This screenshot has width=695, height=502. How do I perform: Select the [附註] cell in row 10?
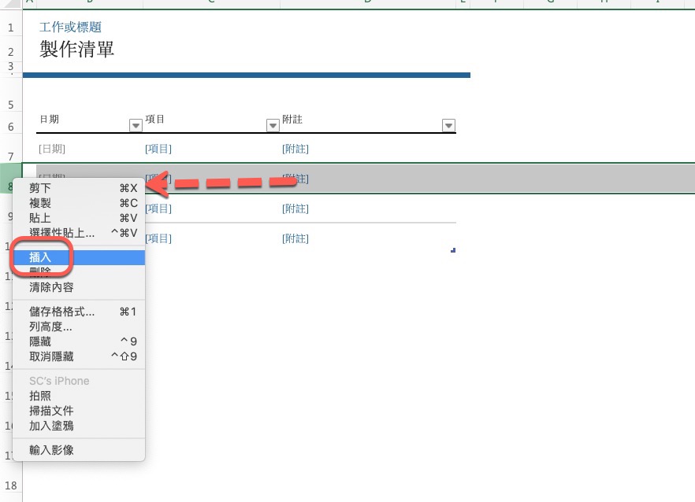[295, 238]
